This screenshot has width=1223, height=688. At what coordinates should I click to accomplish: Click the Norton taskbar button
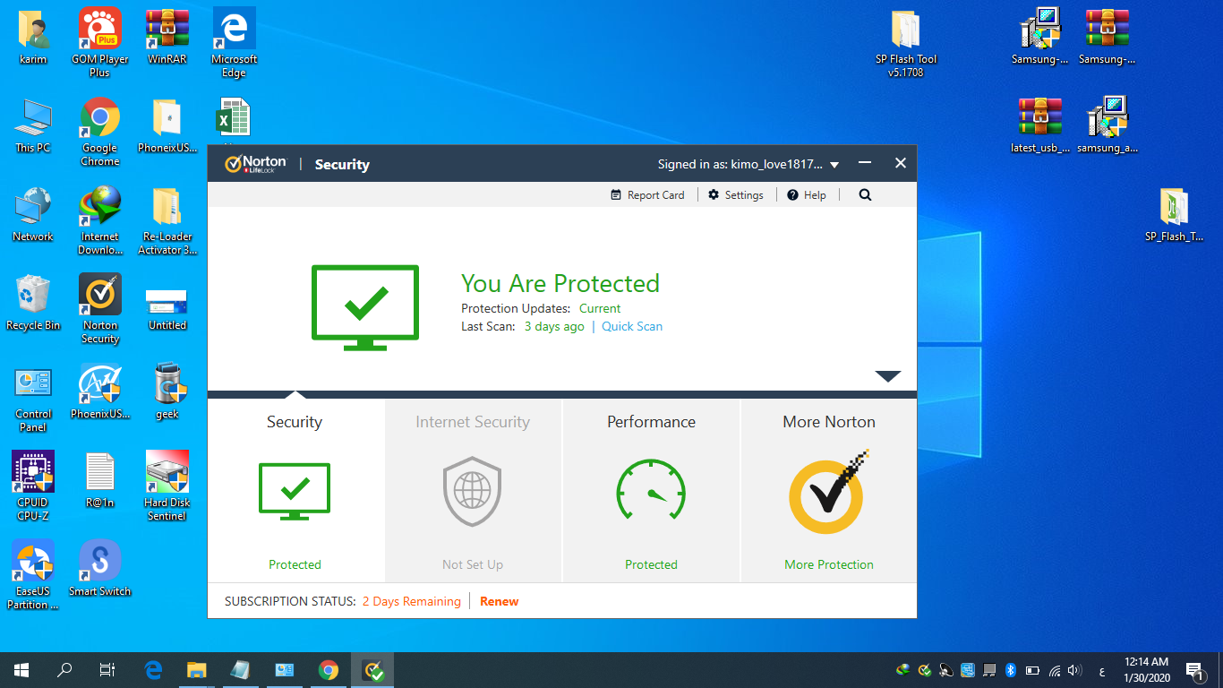pos(372,670)
